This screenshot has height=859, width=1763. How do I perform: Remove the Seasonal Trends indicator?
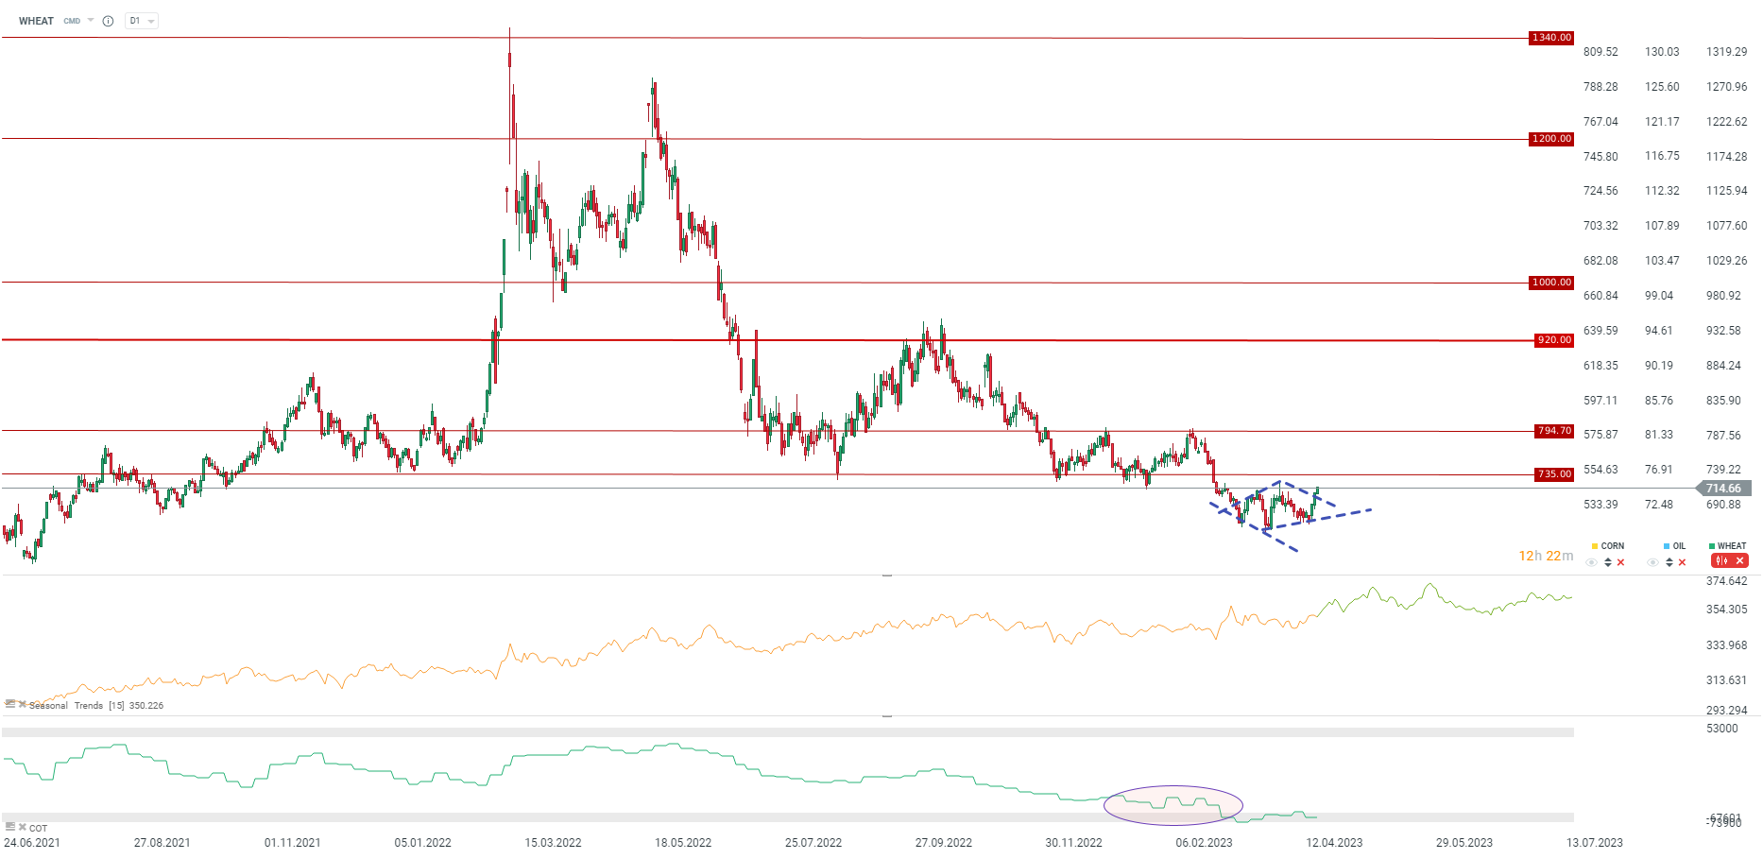(23, 704)
